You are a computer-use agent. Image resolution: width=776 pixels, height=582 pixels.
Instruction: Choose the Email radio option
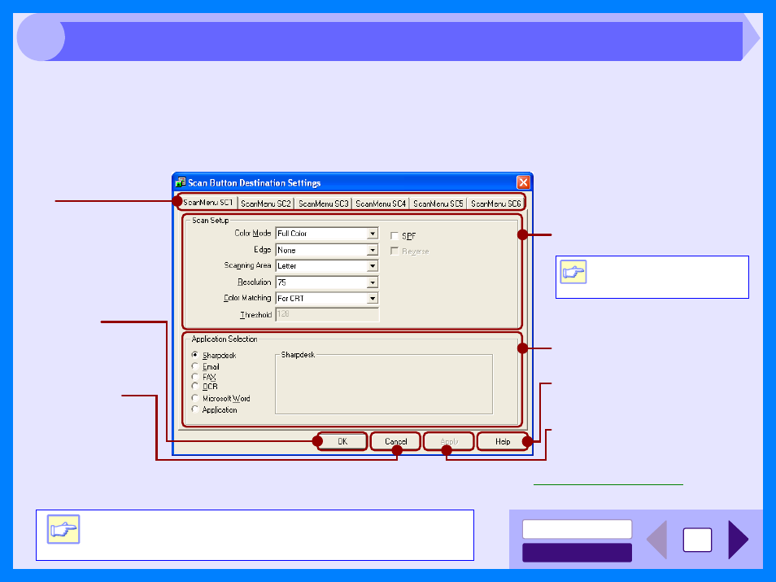pyautogui.click(x=195, y=366)
